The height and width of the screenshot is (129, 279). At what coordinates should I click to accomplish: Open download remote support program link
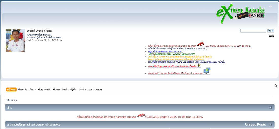176,73
